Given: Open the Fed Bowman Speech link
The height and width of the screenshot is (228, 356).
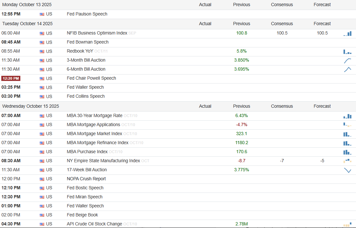Looking at the screenshot, I should [x=88, y=42].
